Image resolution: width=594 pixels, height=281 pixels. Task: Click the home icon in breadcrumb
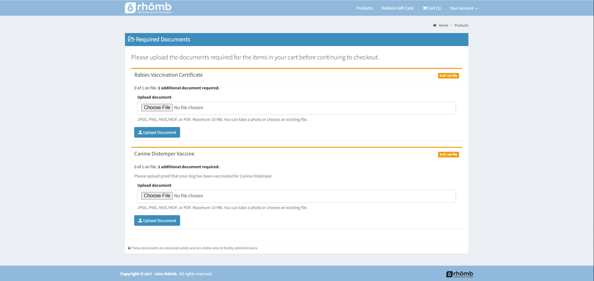tap(435, 25)
